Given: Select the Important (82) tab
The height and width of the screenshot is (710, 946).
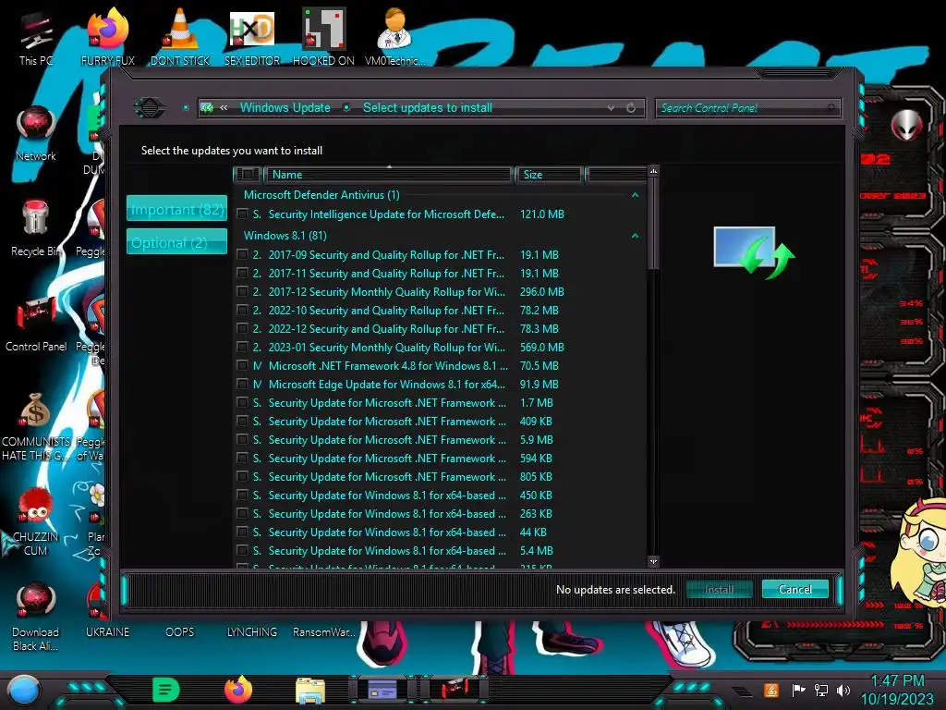Looking at the screenshot, I should 176,209.
